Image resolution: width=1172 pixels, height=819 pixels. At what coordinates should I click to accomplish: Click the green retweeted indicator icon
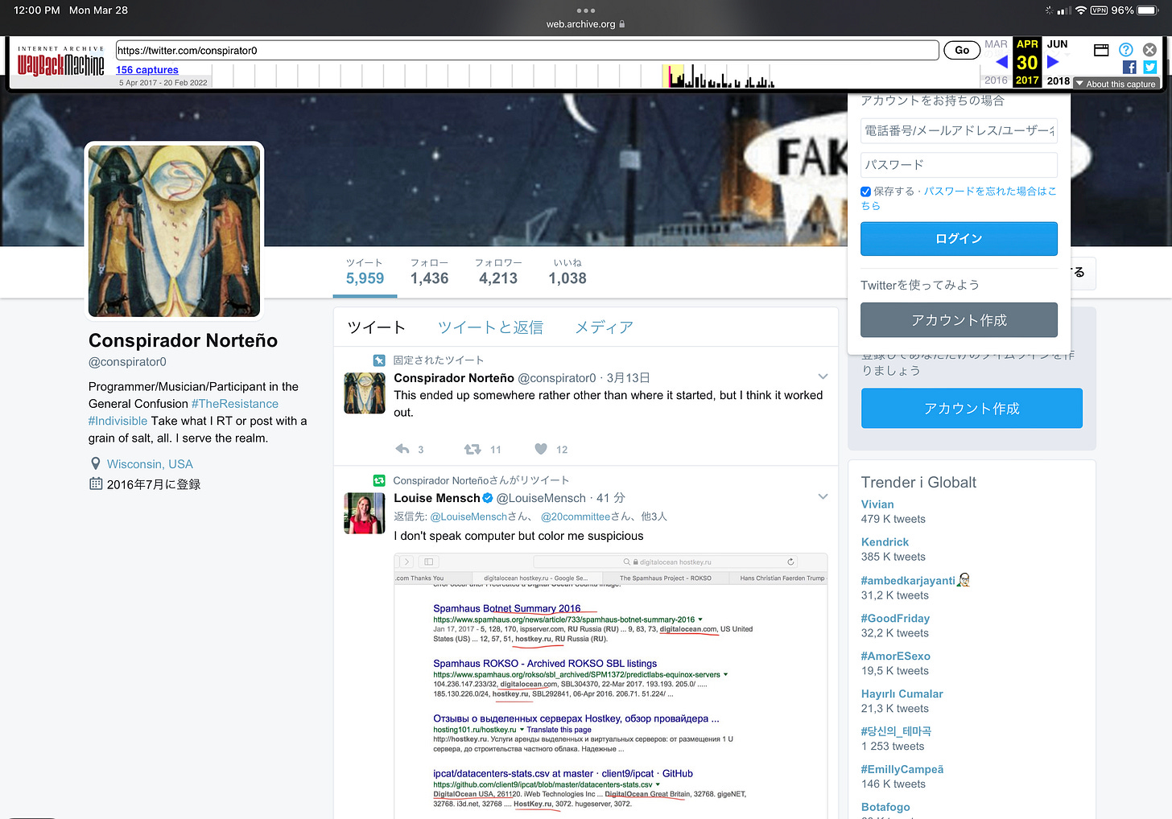point(379,480)
